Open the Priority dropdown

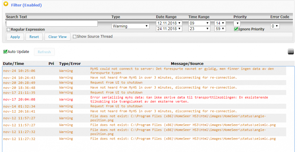pos(237,23)
